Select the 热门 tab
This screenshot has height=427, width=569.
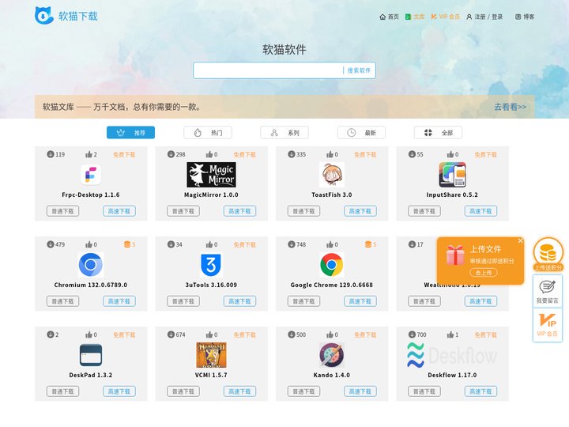coord(208,133)
